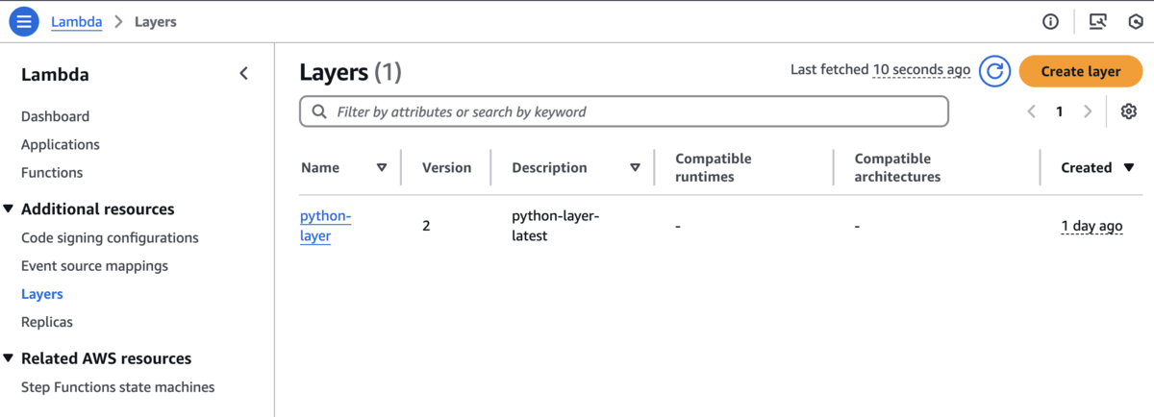
Task: Open the CloudShell terminal icon
Action: pyautogui.click(x=1097, y=21)
